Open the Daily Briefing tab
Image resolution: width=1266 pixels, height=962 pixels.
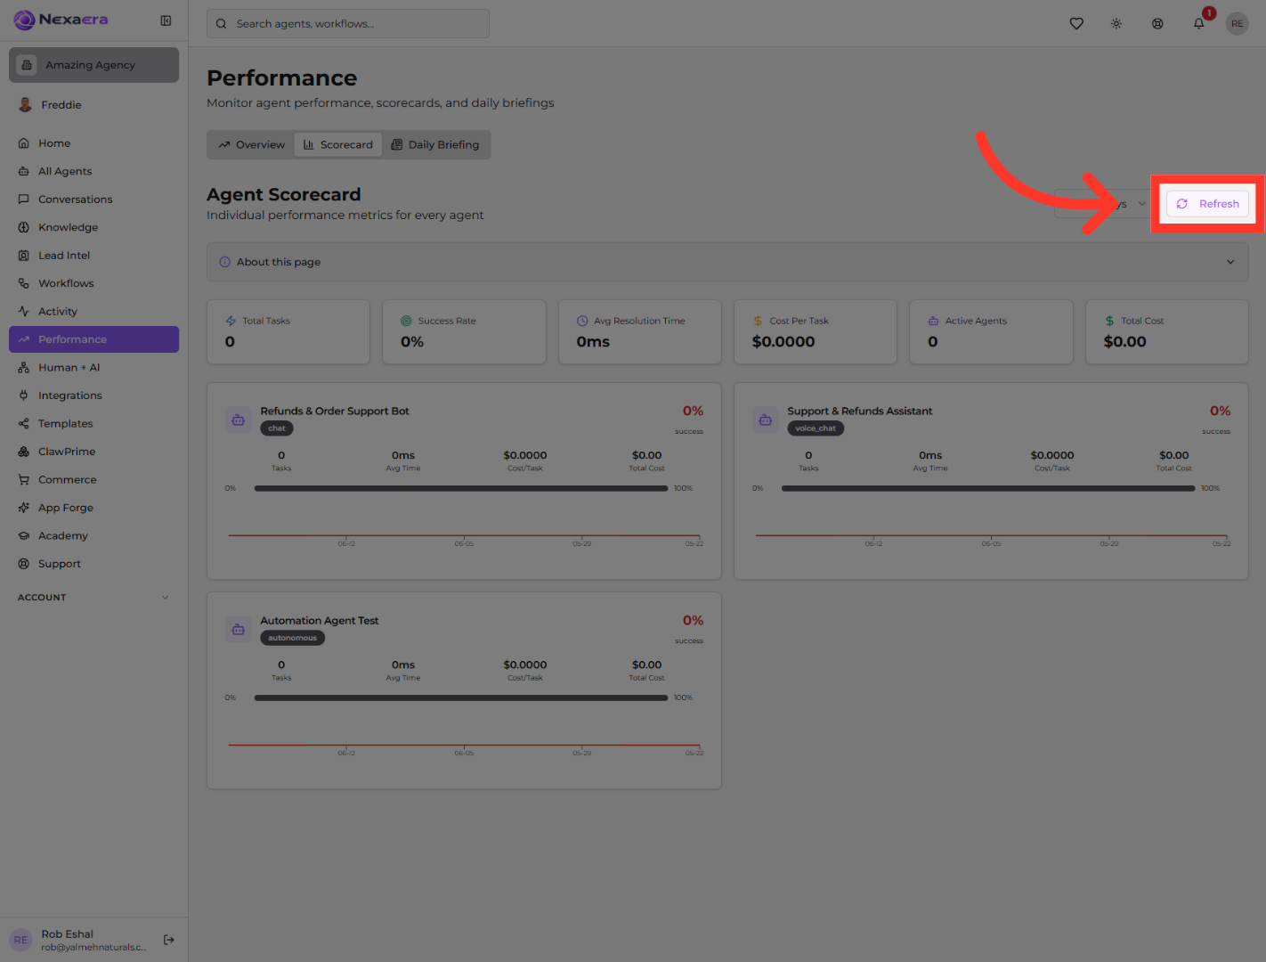(435, 145)
